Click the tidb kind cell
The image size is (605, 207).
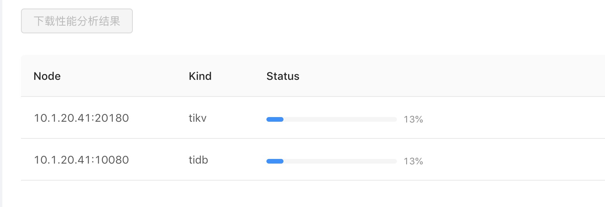point(198,160)
